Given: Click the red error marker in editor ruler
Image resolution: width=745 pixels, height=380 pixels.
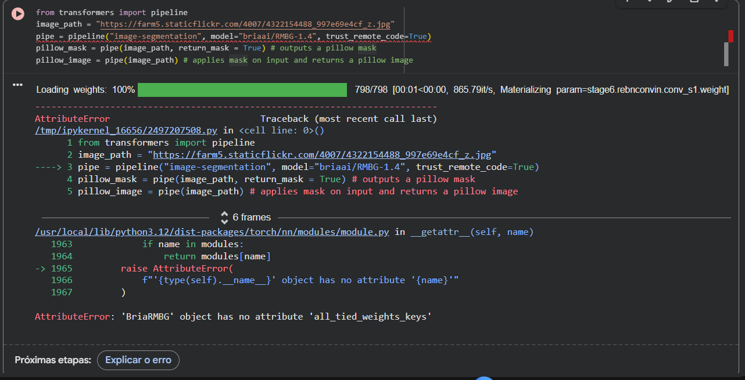Looking at the screenshot, I should coord(730,36).
